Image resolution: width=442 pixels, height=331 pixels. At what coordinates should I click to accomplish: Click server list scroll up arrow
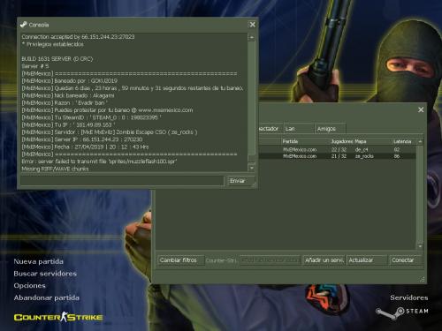click(x=420, y=141)
